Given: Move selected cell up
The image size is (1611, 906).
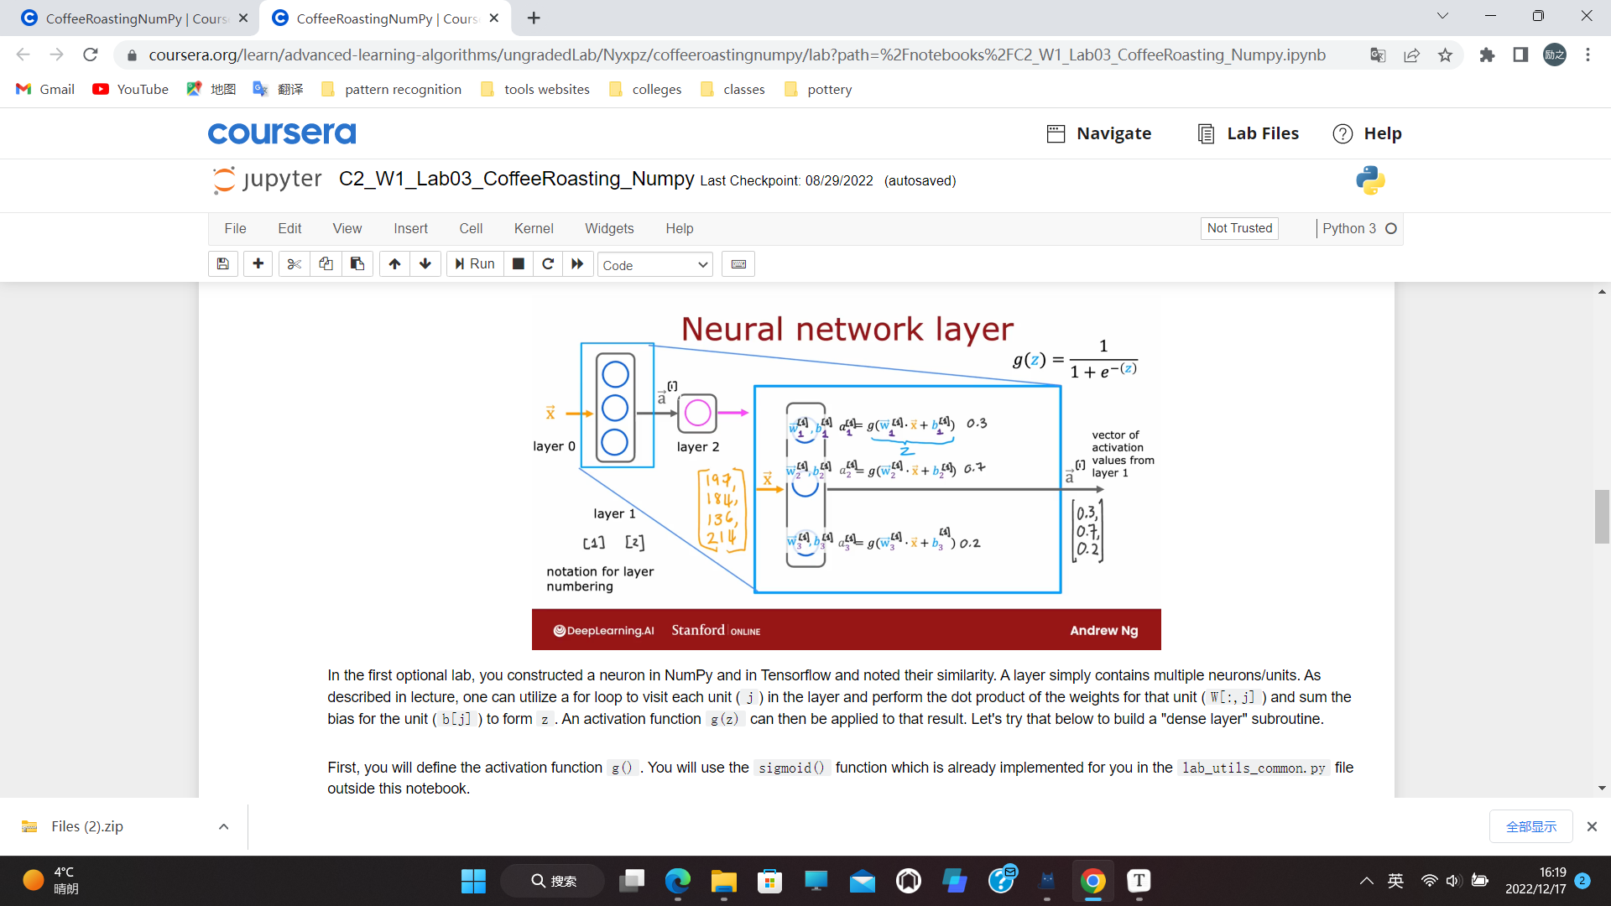Looking at the screenshot, I should click(394, 263).
